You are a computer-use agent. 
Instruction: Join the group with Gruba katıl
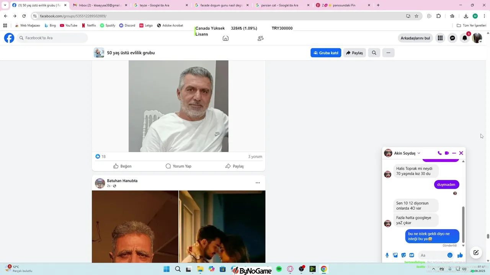point(326,53)
